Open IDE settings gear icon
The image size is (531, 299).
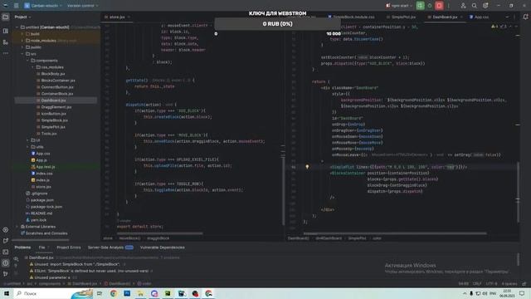(485, 6)
